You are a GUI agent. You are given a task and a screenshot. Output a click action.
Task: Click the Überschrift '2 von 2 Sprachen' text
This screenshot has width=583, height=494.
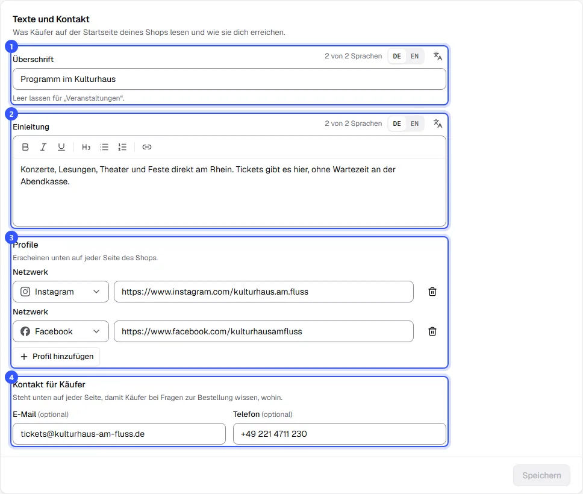[353, 56]
